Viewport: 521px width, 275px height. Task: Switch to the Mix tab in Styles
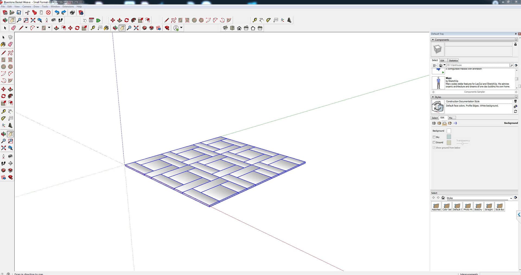tap(450, 118)
